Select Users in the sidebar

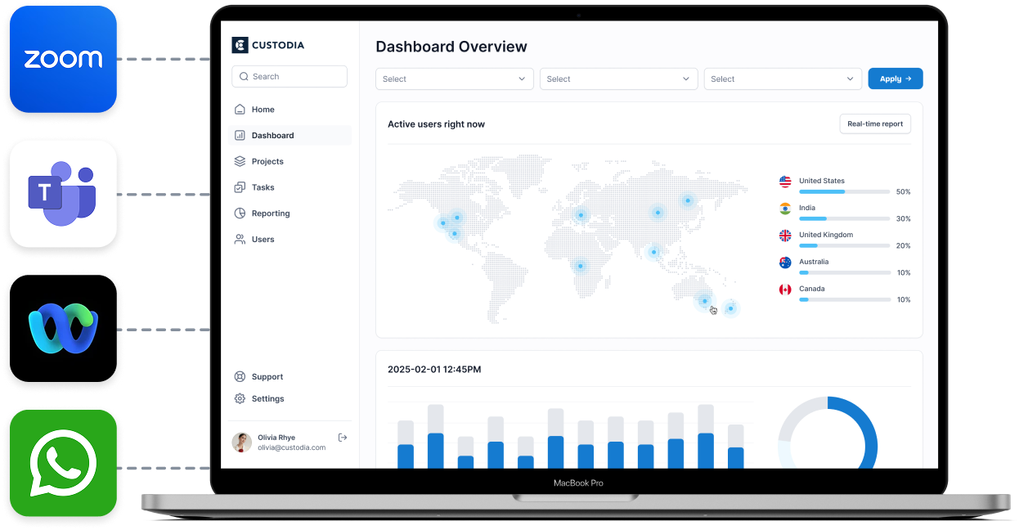click(290, 240)
